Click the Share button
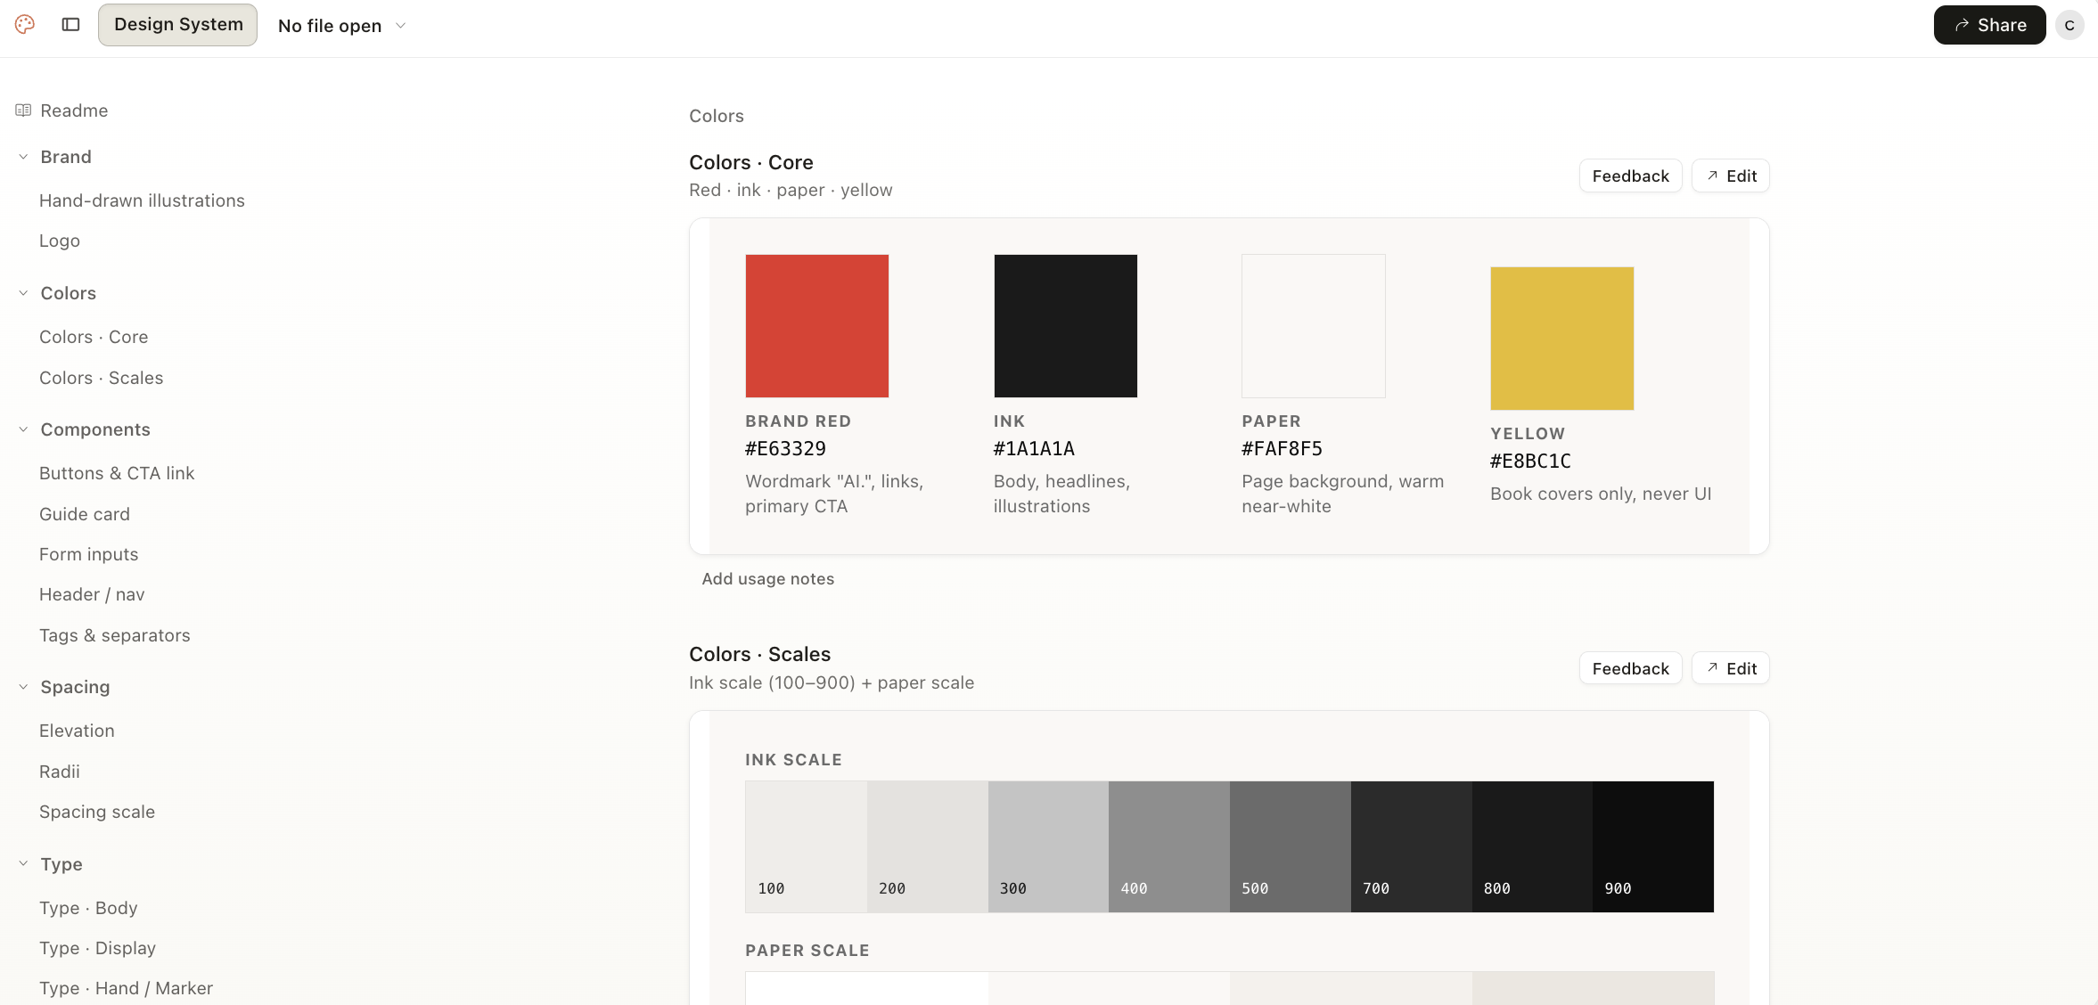 point(1989,25)
